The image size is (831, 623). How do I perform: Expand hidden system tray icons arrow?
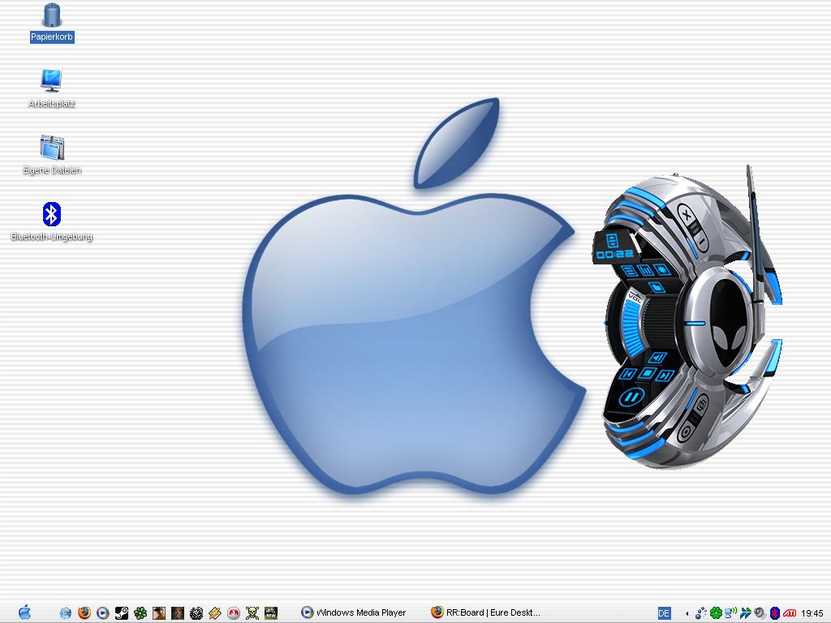click(x=687, y=613)
